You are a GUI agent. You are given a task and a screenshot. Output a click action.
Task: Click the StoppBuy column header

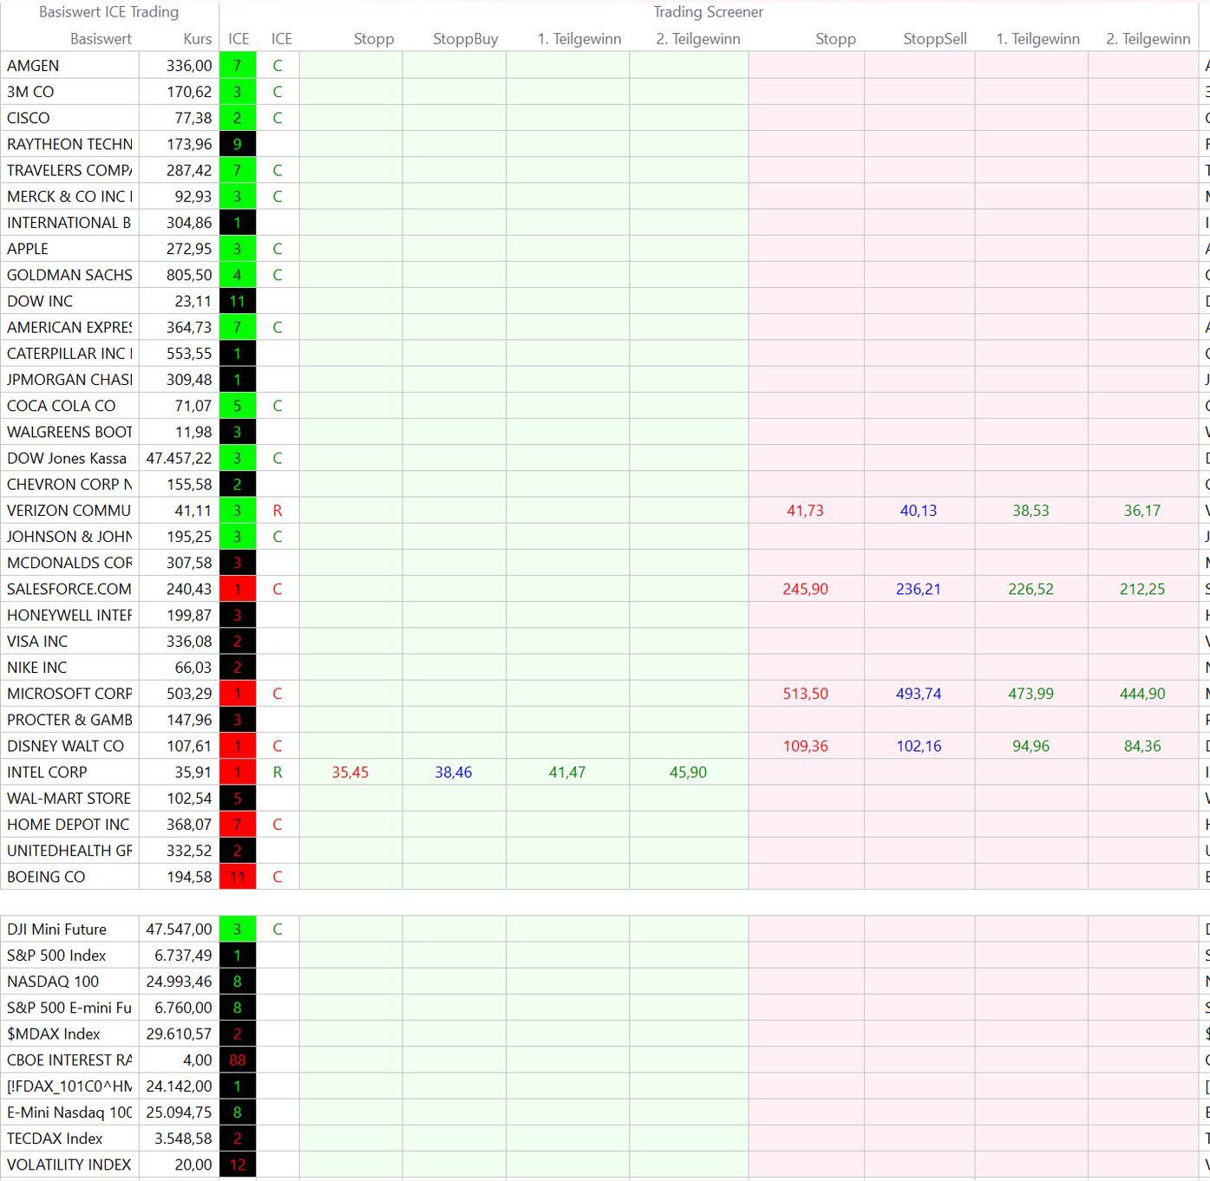coord(465,39)
